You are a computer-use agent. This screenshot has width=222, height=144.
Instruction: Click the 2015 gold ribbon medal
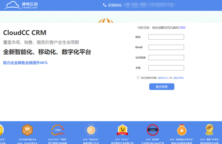coord(209,130)
